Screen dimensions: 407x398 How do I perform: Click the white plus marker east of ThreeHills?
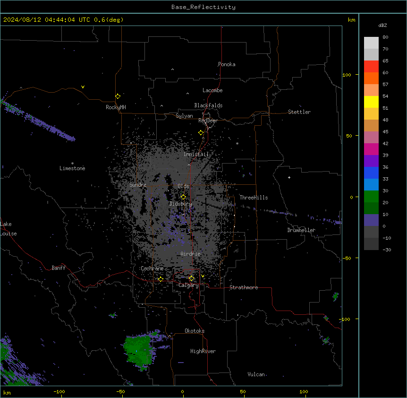[x=289, y=177]
